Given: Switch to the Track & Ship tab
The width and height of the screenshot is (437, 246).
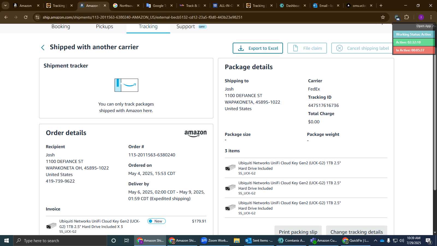Looking at the screenshot, I should (x=193, y=5).
